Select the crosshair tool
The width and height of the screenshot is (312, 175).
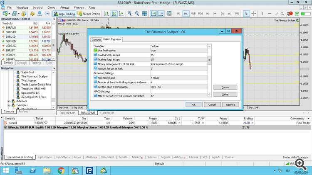pyautogui.click(x=254, y=14)
